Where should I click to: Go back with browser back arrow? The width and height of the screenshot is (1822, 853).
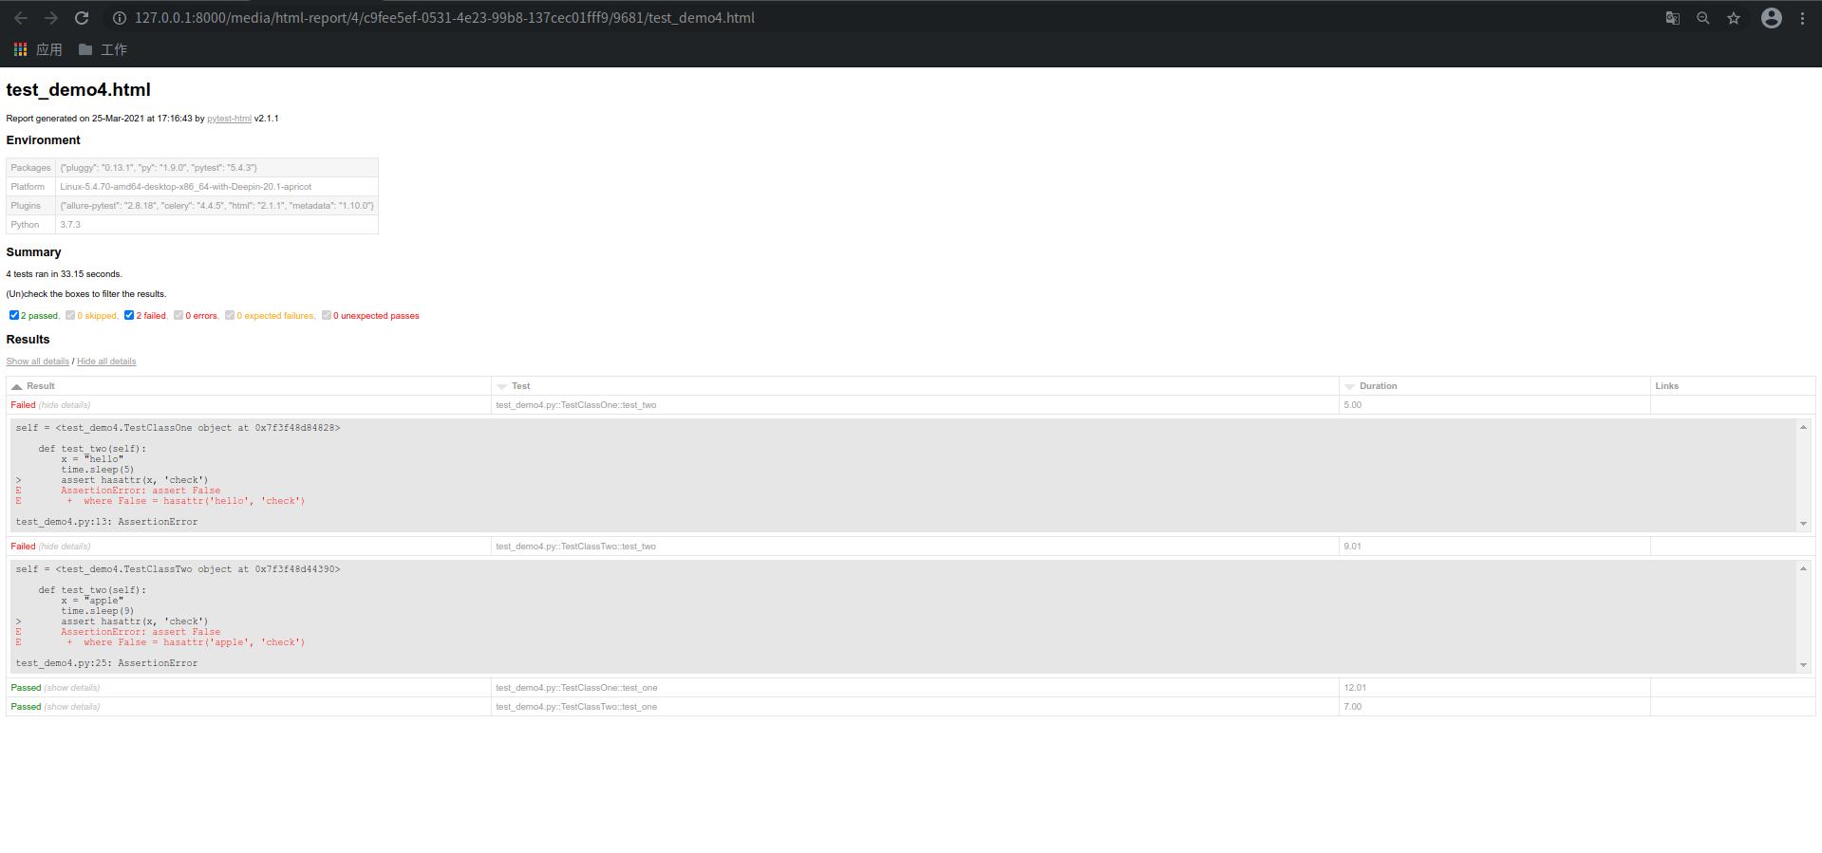tap(21, 18)
